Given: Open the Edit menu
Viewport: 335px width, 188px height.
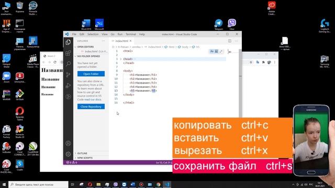Looking at the screenshot, I should pos(82,34).
